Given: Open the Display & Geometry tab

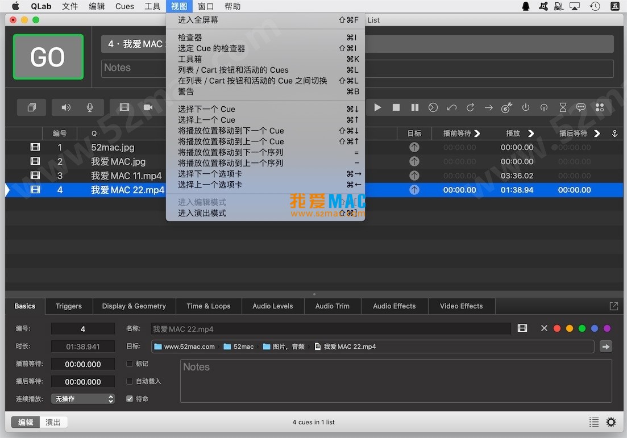Looking at the screenshot, I should [134, 306].
